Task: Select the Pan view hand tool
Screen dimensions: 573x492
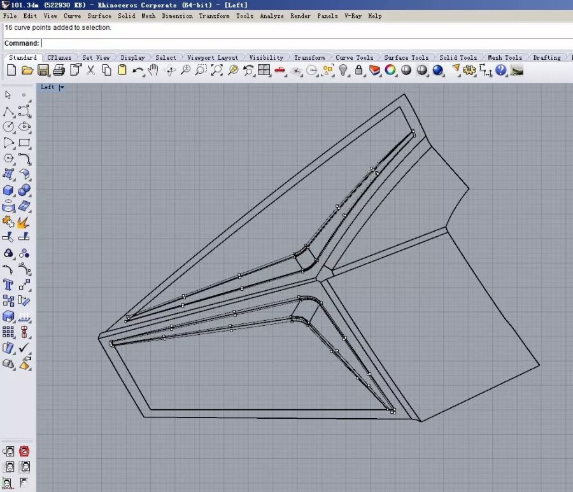Action: point(154,71)
